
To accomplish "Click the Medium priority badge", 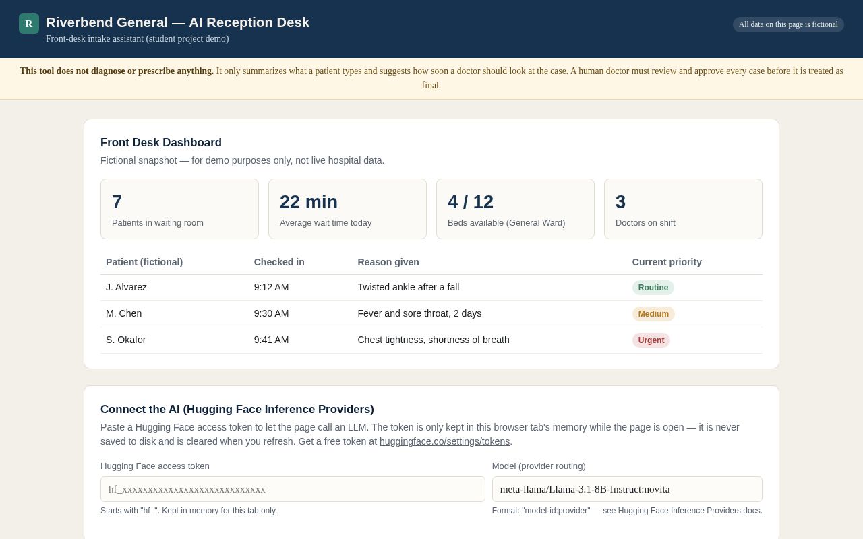I will (x=653, y=314).
